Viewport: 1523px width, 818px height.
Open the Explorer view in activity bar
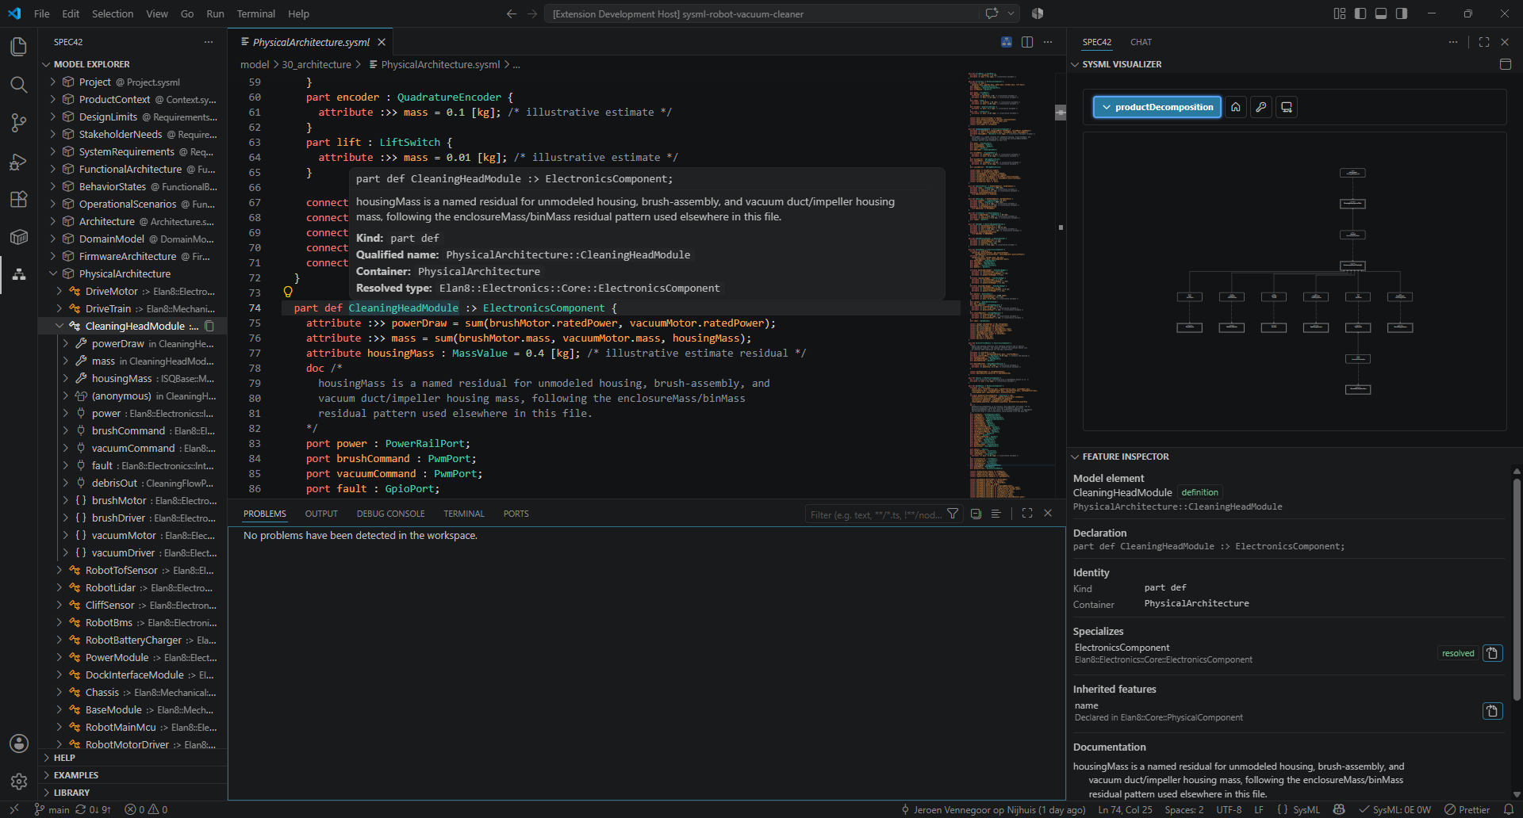click(x=19, y=47)
